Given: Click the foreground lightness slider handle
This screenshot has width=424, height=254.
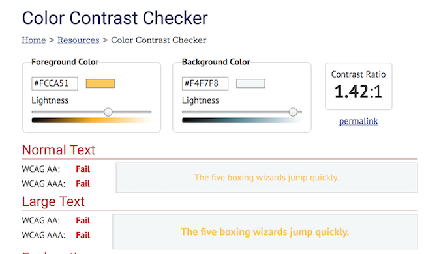Looking at the screenshot, I should pyautogui.click(x=108, y=112).
